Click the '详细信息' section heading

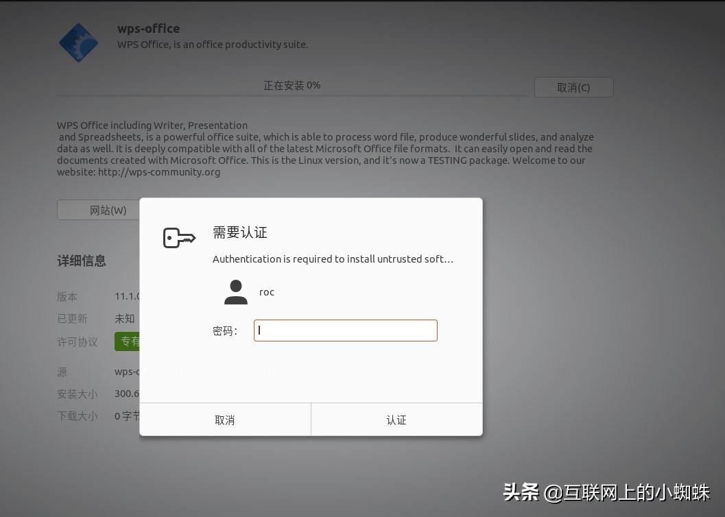[82, 261]
